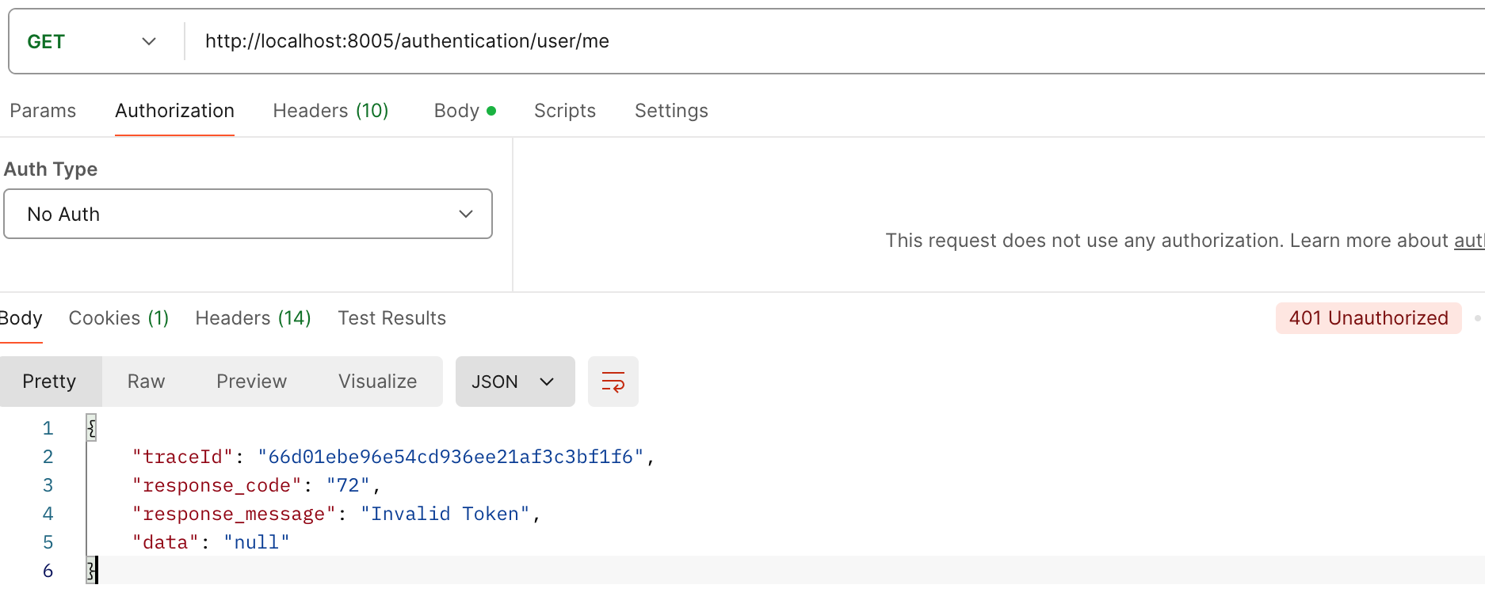Open the JSON format dropdown
1485x600 pixels.
point(515,382)
